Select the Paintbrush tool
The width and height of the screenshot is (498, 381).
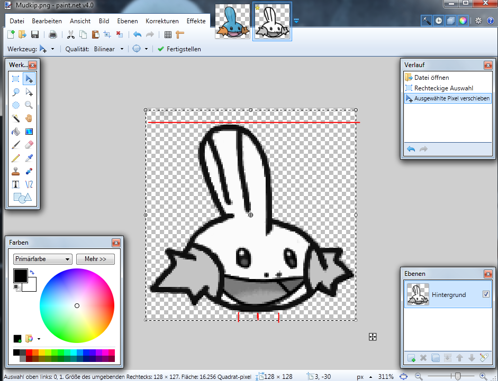(x=15, y=145)
